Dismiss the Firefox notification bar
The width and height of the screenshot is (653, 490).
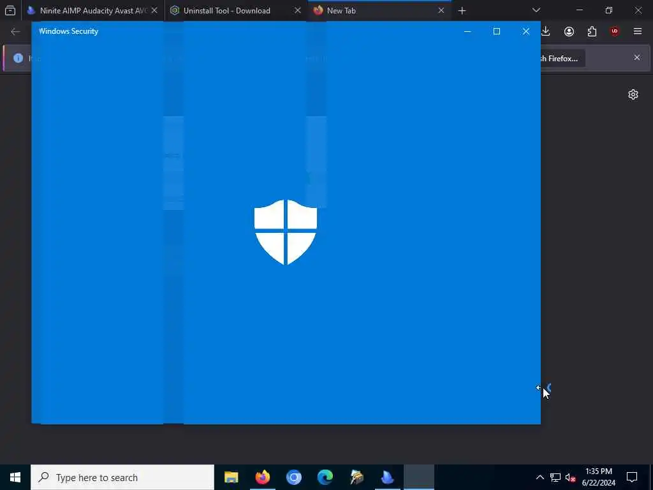coord(637,57)
